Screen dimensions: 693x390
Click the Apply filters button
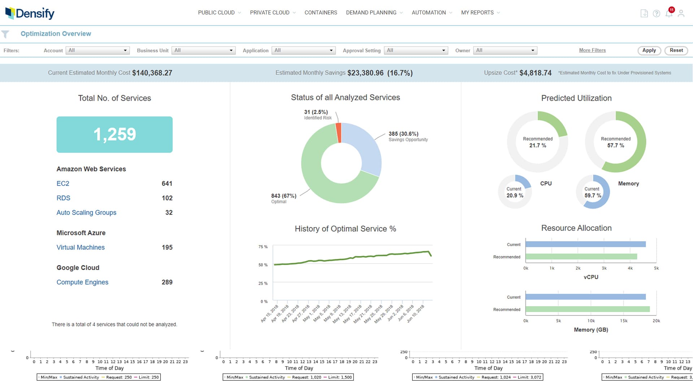pos(649,51)
